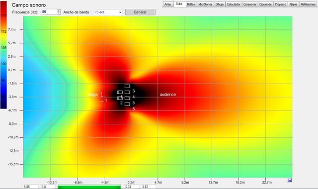Click the -15,1m vertical axis label
The image size is (318, 189).
click(x=13, y=164)
